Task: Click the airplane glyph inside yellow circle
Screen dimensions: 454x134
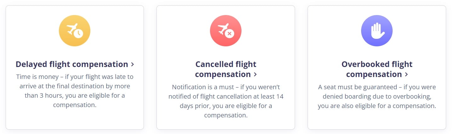Action: point(72,29)
